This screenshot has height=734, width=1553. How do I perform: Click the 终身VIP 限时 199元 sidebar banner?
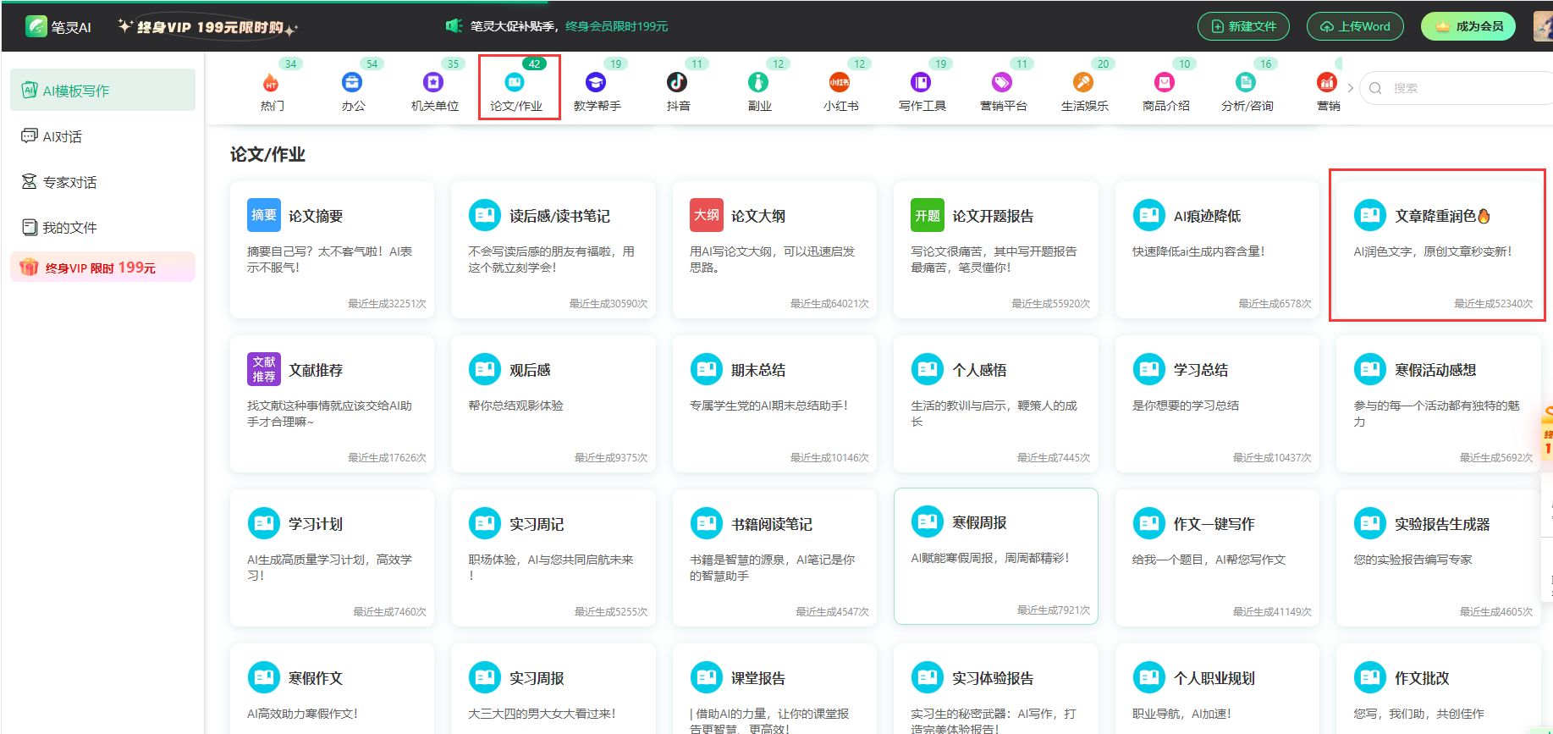coord(102,267)
